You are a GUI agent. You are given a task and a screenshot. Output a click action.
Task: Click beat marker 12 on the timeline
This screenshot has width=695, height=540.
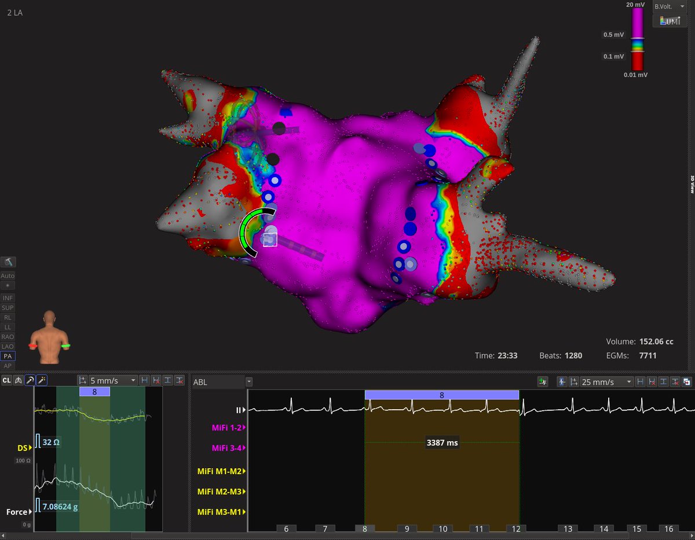[515, 529]
